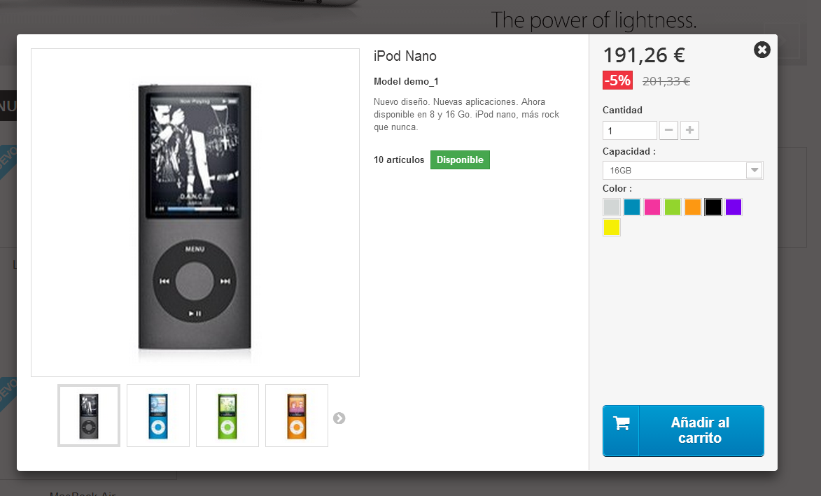
Task: Close the iPod Nano quick view popup
Action: click(762, 50)
